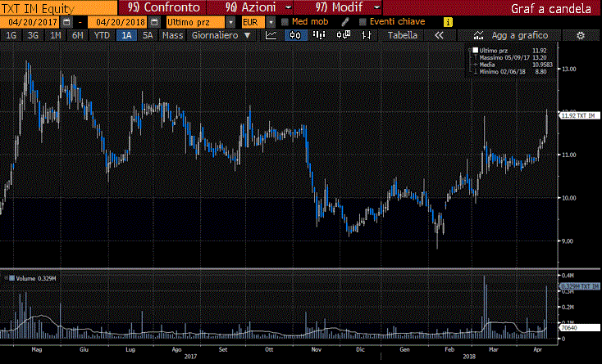Viewport: 602px width, 364px height.
Task: Click the Volume legend color swatch
Action: click(x=11, y=278)
